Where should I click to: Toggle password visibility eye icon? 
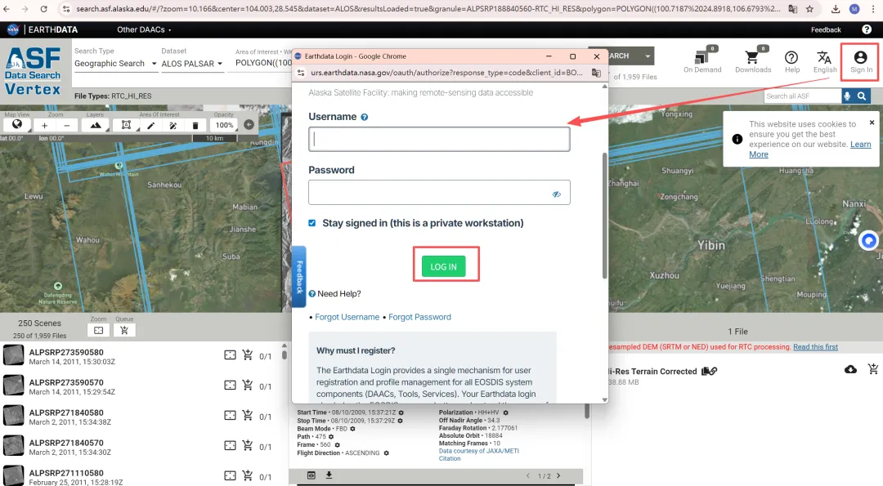[x=557, y=194]
